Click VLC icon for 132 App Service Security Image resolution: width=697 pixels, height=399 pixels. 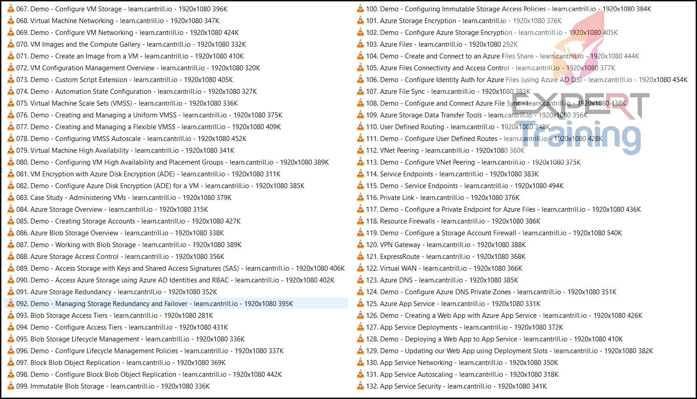(x=361, y=386)
